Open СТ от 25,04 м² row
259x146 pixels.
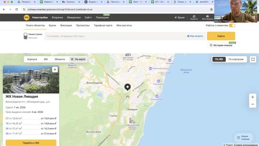coord(31,118)
